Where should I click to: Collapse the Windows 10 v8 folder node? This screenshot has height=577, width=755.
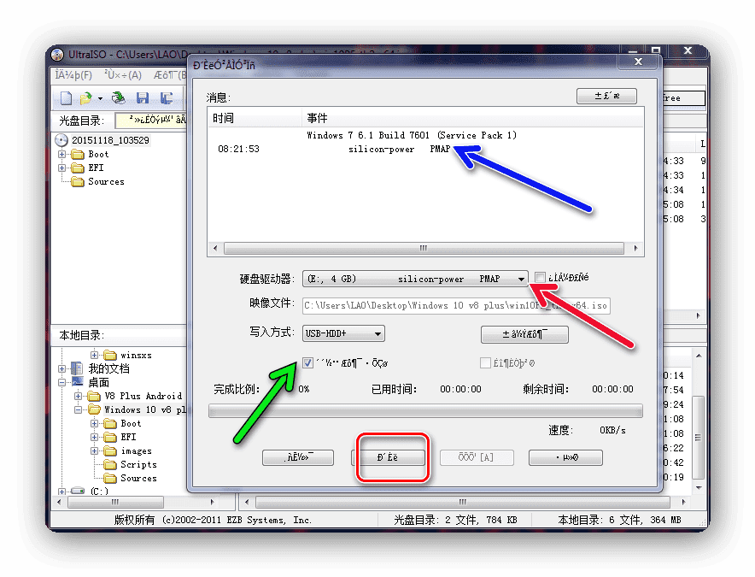point(78,409)
